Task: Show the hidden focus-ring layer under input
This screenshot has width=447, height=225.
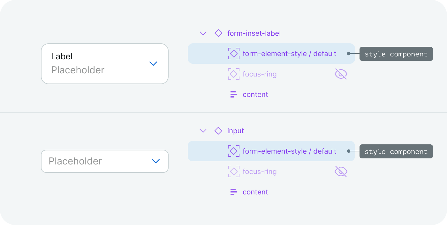Action: (x=341, y=171)
